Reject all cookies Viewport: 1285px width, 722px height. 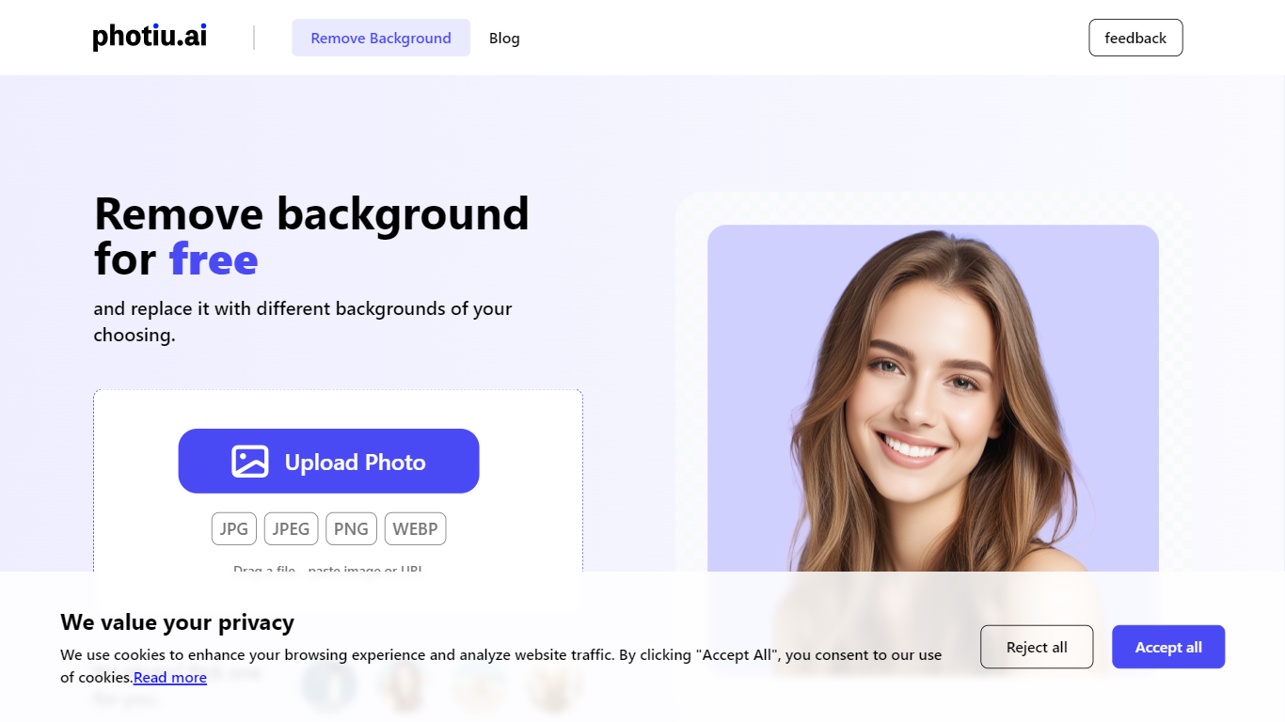click(1037, 647)
